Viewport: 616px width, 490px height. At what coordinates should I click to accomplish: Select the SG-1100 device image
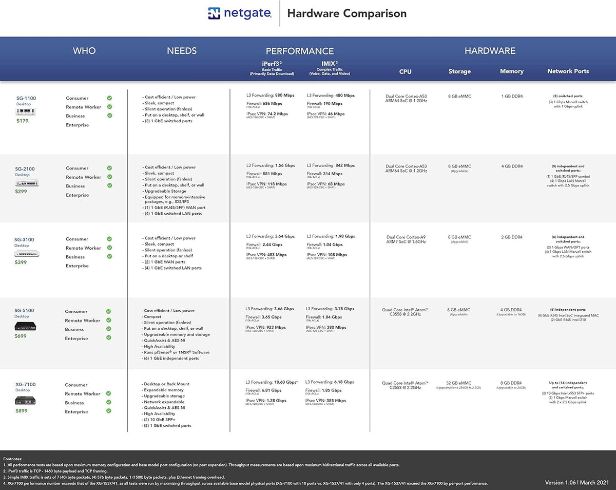25,111
